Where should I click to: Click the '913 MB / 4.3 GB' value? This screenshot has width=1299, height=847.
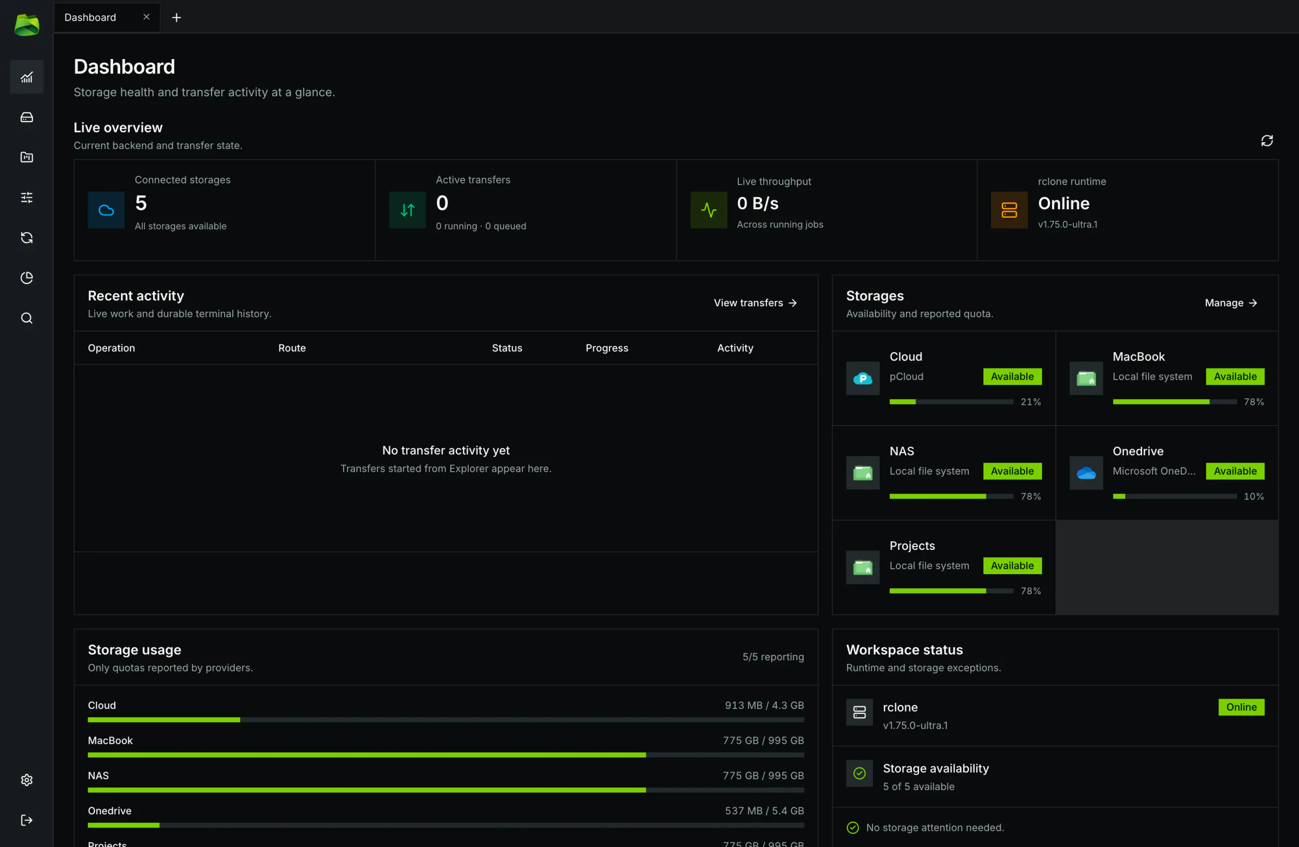[764, 705]
